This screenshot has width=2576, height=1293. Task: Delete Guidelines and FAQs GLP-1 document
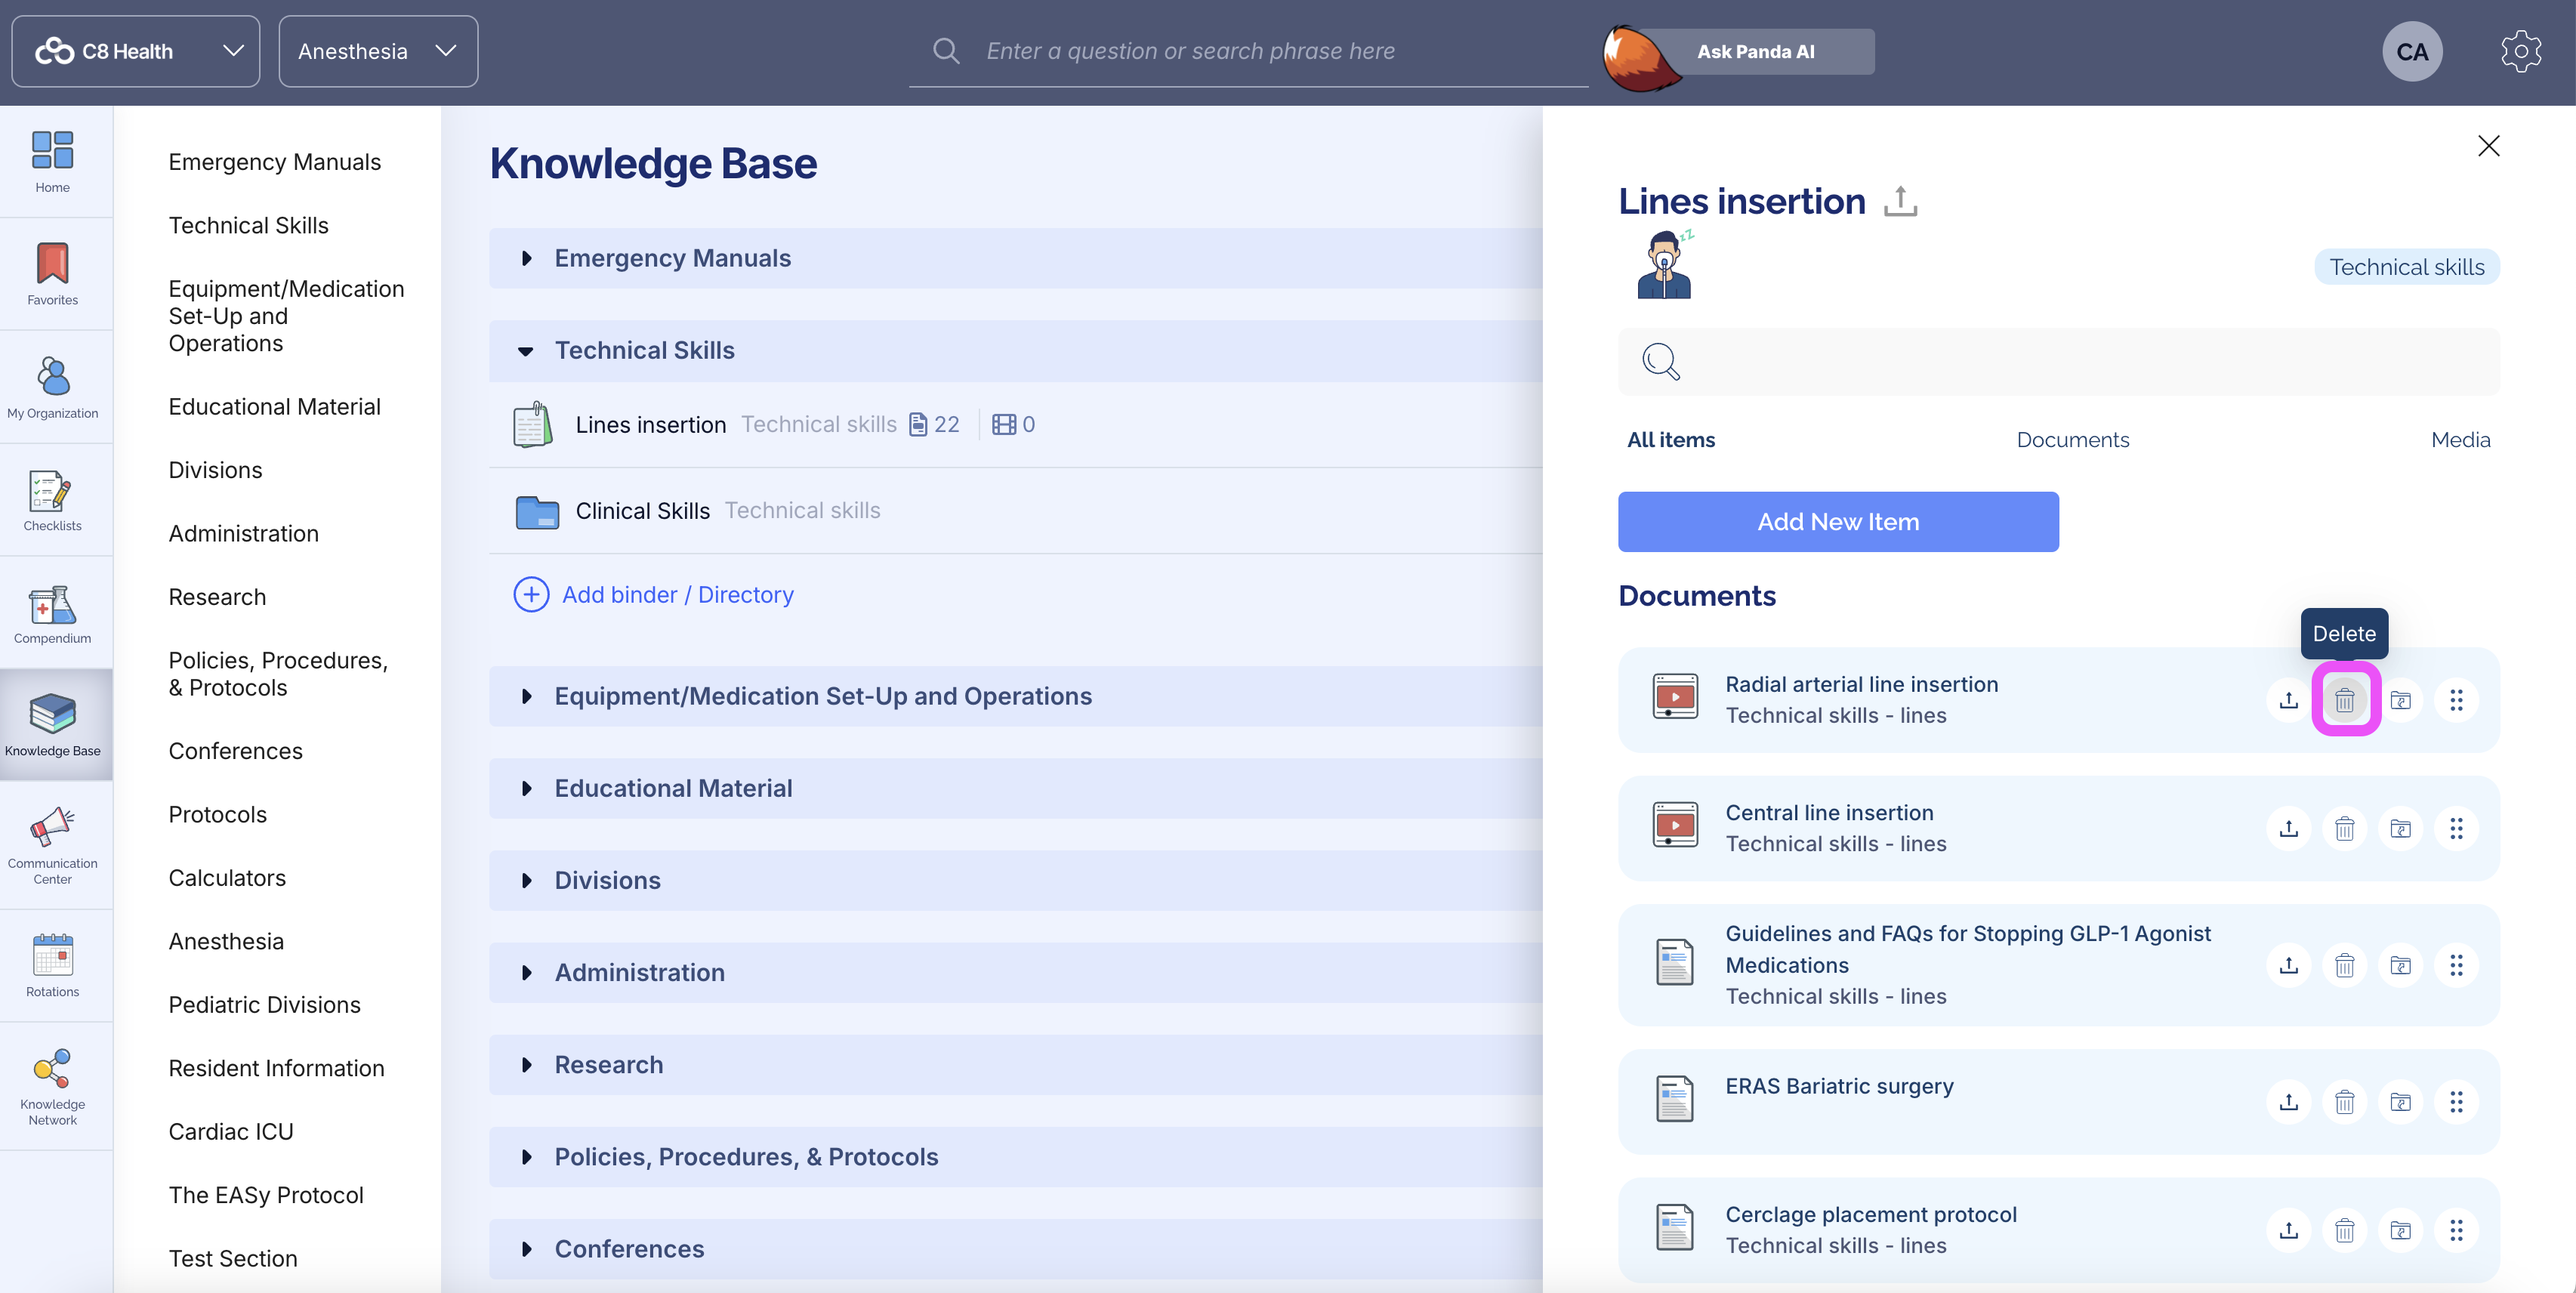(2344, 965)
